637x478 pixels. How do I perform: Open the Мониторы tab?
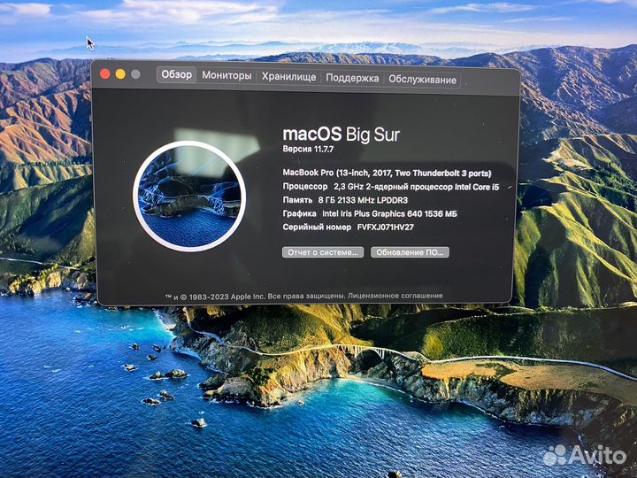[226, 75]
